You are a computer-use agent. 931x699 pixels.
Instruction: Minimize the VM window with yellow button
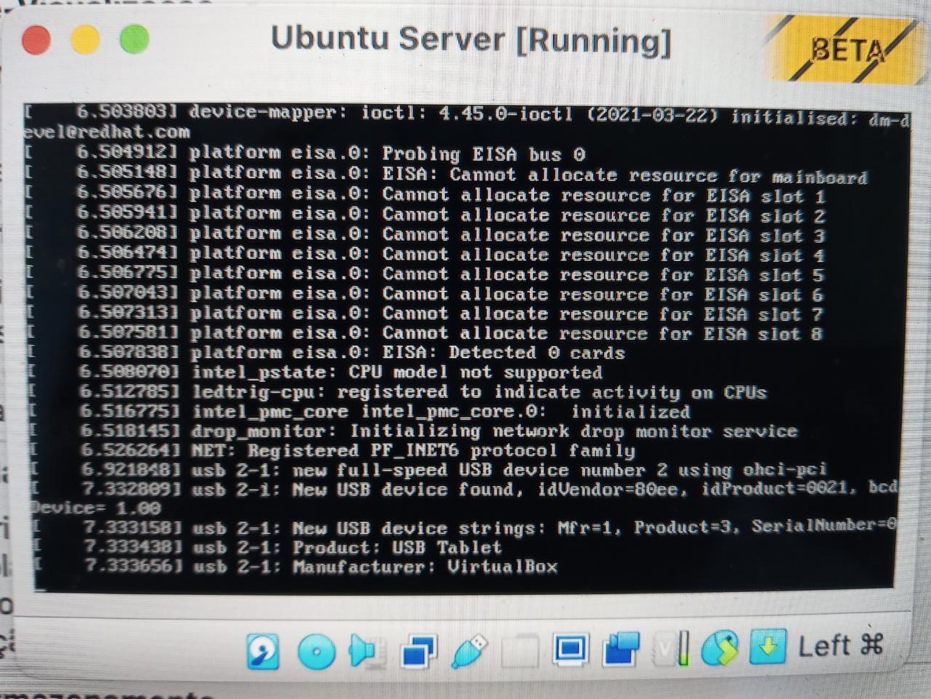pos(85,39)
